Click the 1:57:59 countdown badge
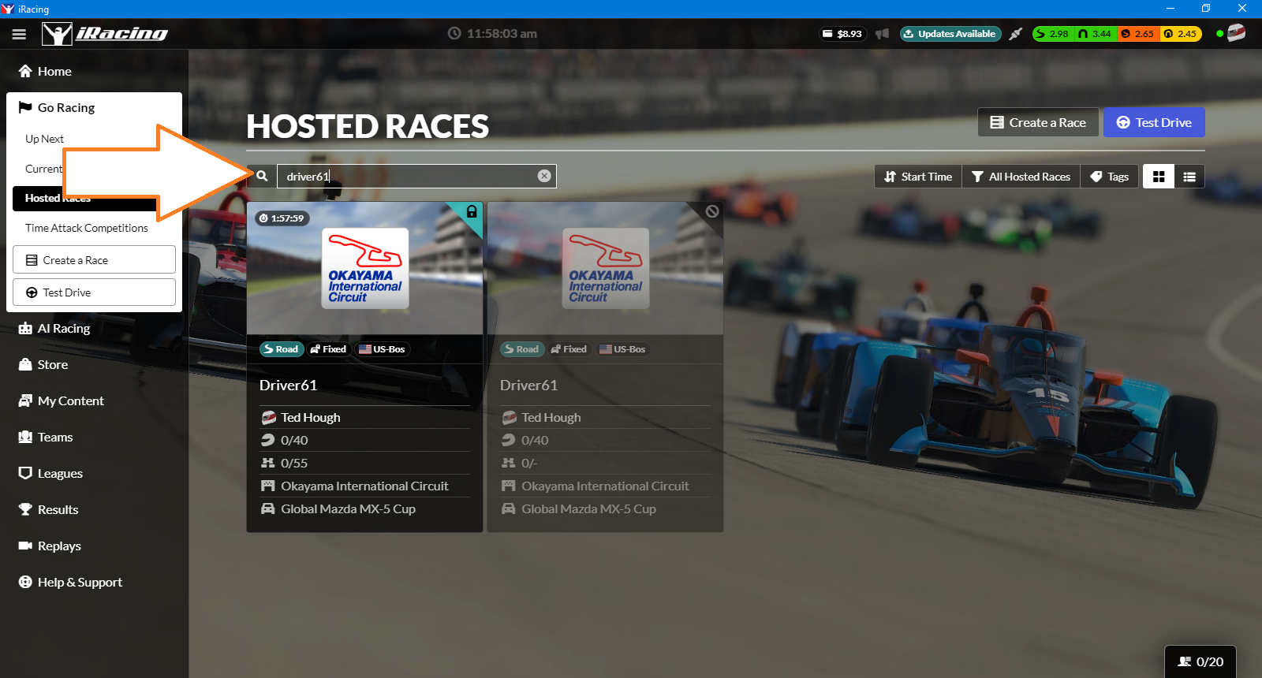 coord(282,218)
